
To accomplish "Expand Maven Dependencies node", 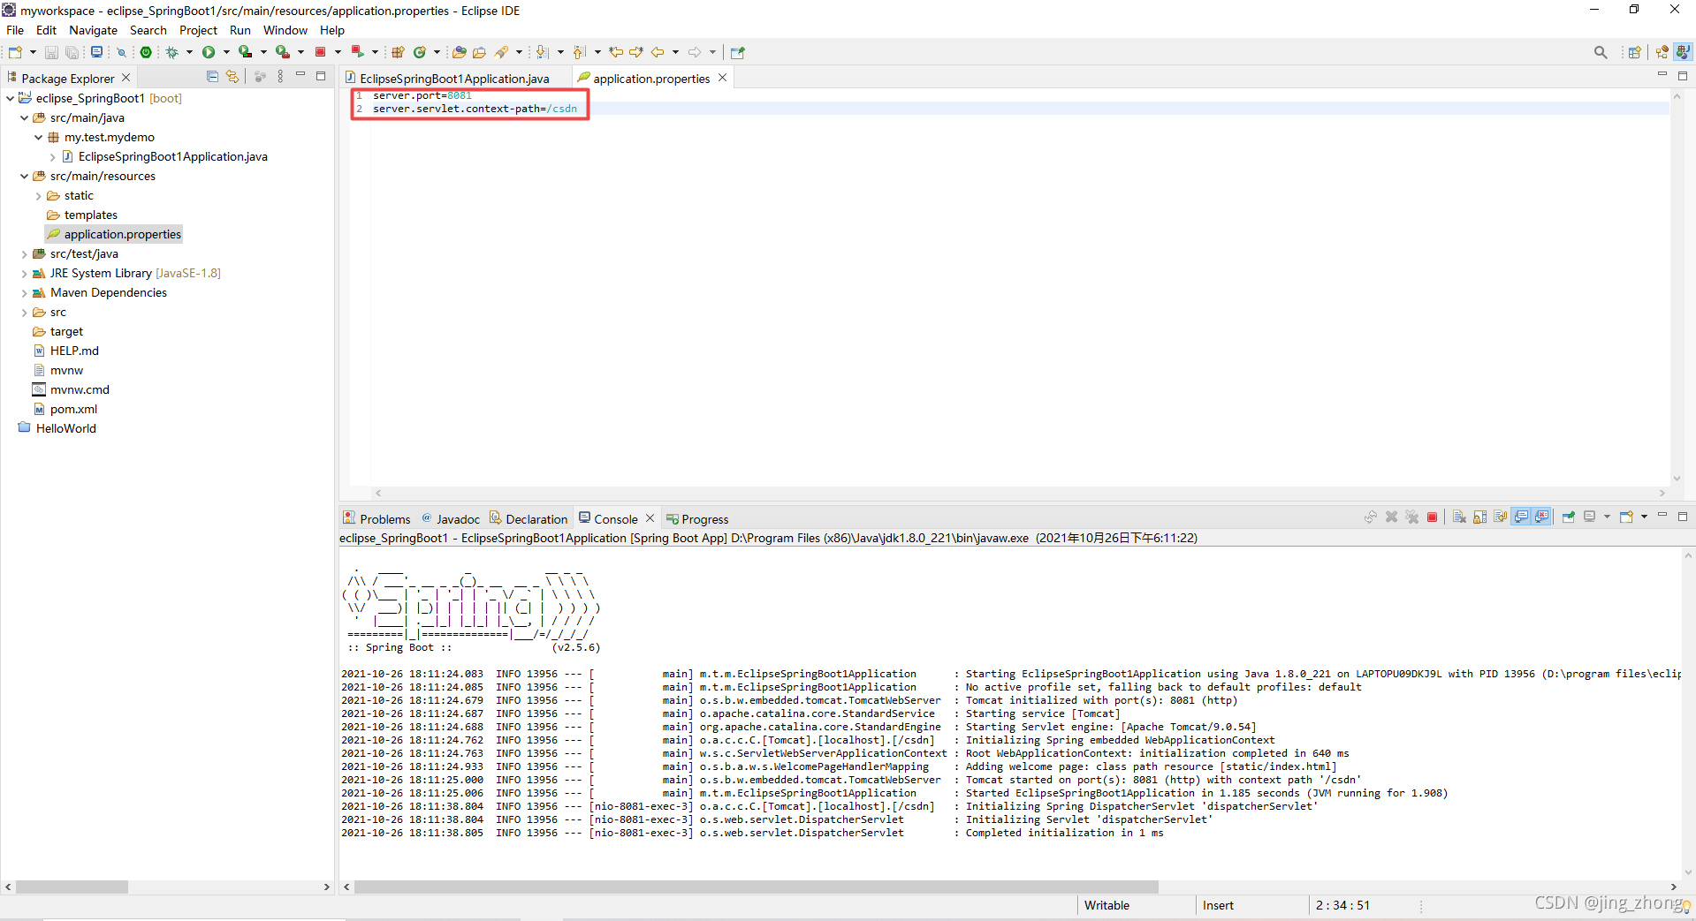I will click(24, 293).
